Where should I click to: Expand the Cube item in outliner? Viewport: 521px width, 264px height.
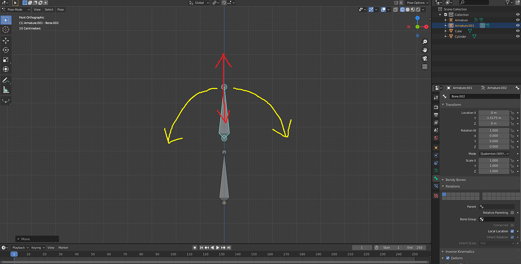(x=446, y=31)
